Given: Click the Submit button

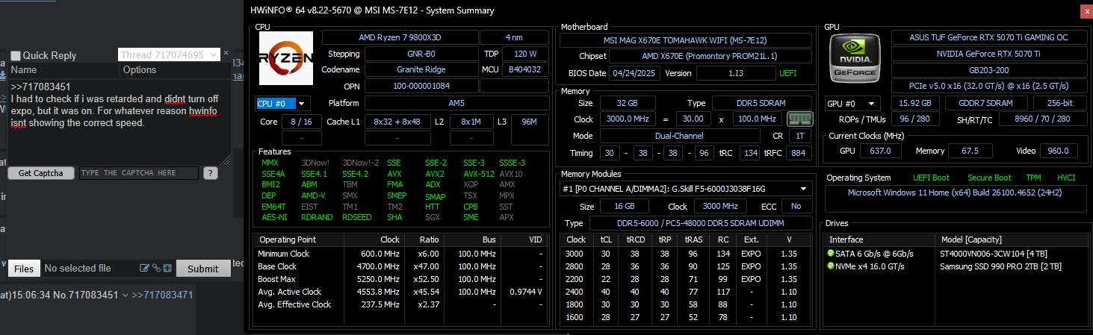Looking at the screenshot, I should [x=203, y=269].
